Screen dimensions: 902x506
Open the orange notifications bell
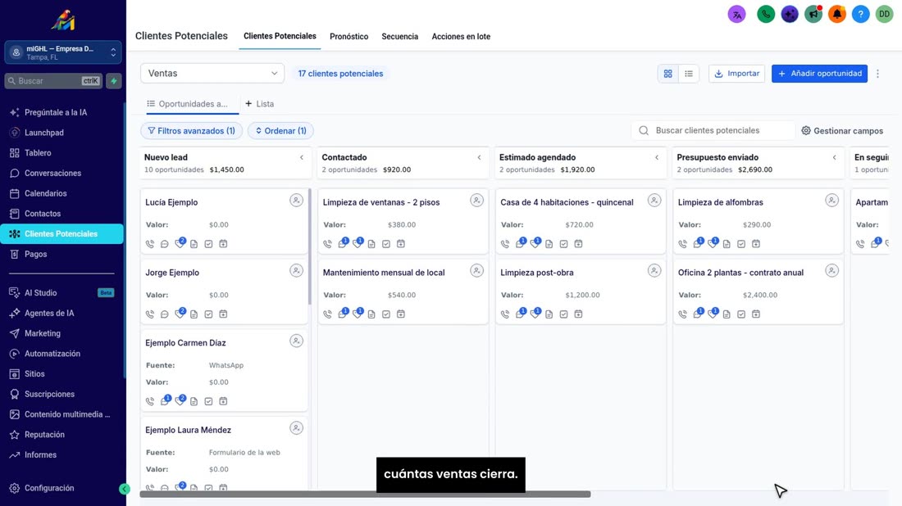[837, 14]
